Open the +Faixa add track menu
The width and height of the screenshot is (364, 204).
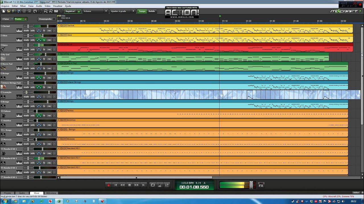(x=7, y=19)
